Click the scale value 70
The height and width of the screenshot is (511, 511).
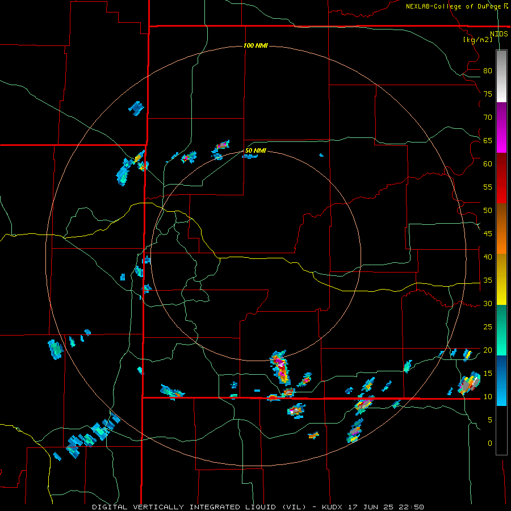pyautogui.click(x=488, y=118)
